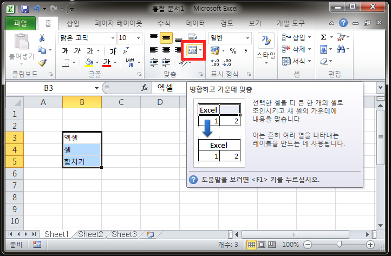Expand the Merge and Center dropdown arrow

tap(200, 50)
